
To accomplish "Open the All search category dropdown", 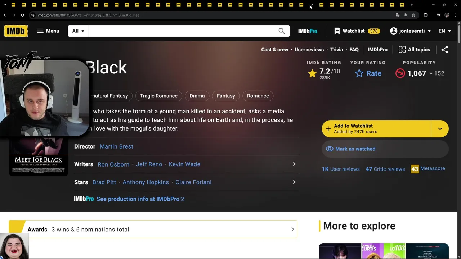I will tap(78, 31).
